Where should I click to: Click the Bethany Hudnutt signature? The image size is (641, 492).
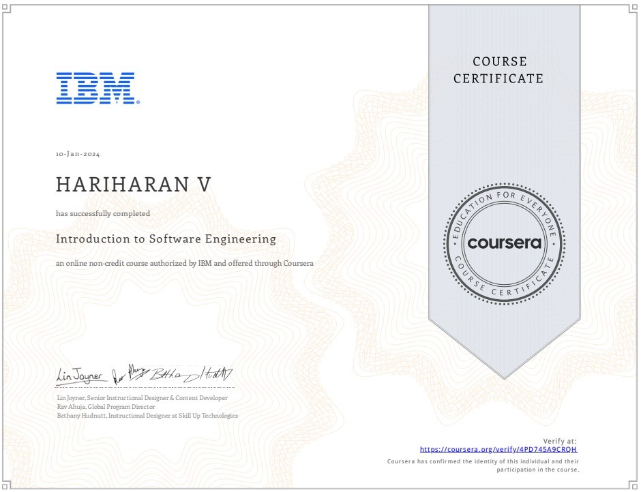coord(190,374)
